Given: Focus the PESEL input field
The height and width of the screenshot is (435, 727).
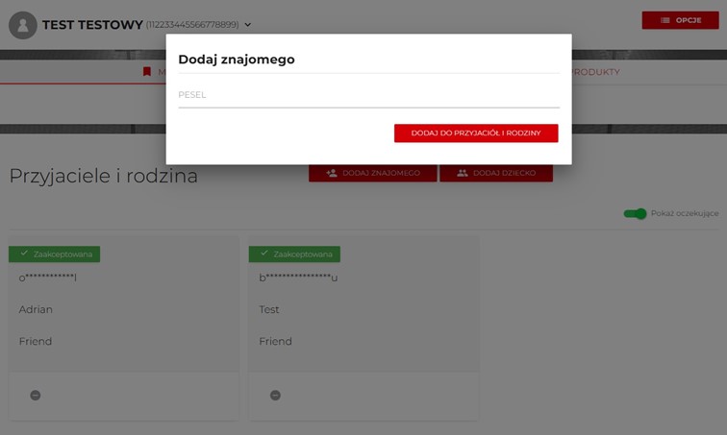Looking at the screenshot, I should tap(368, 95).
